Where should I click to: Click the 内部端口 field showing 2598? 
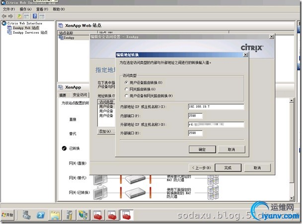(195, 116)
